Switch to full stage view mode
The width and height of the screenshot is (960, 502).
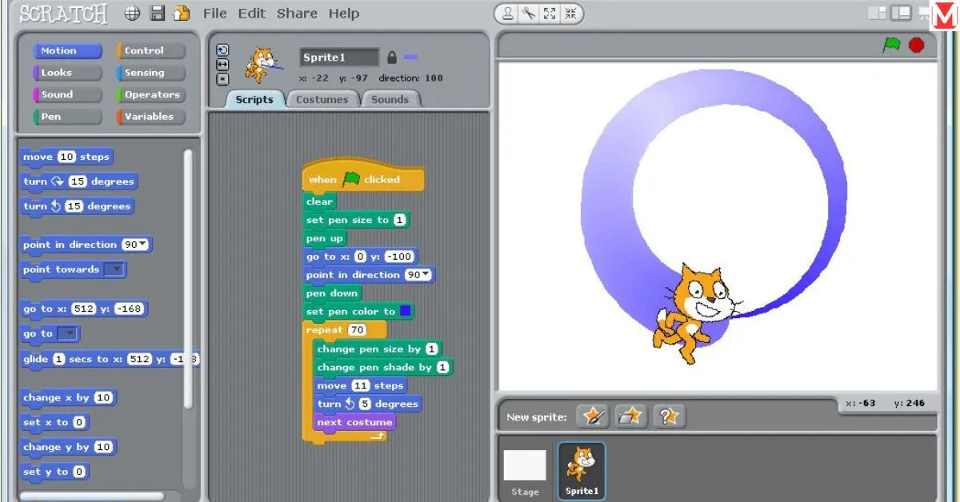click(902, 14)
